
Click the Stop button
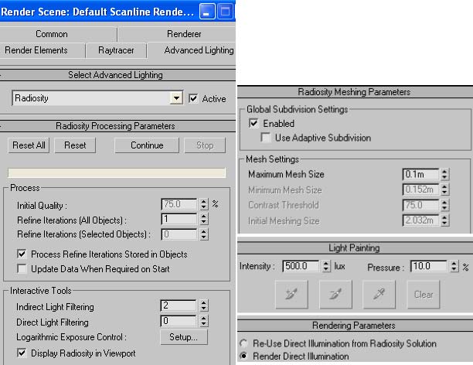click(205, 145)
